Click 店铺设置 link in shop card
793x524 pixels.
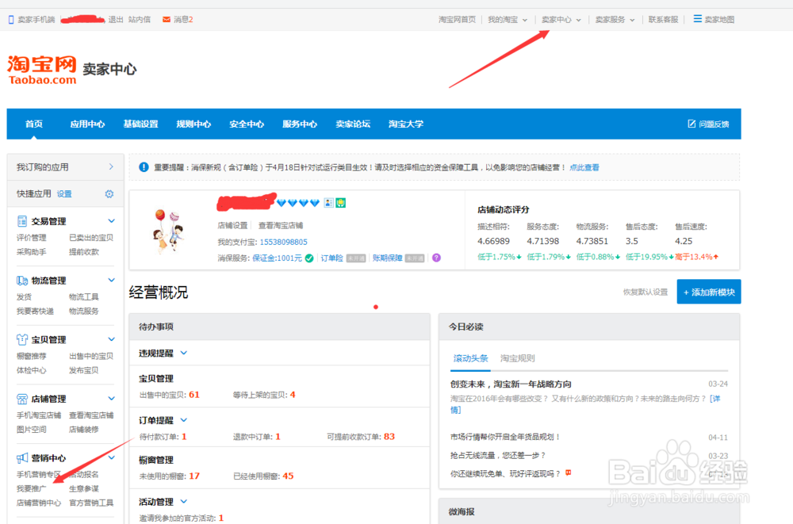232,226
